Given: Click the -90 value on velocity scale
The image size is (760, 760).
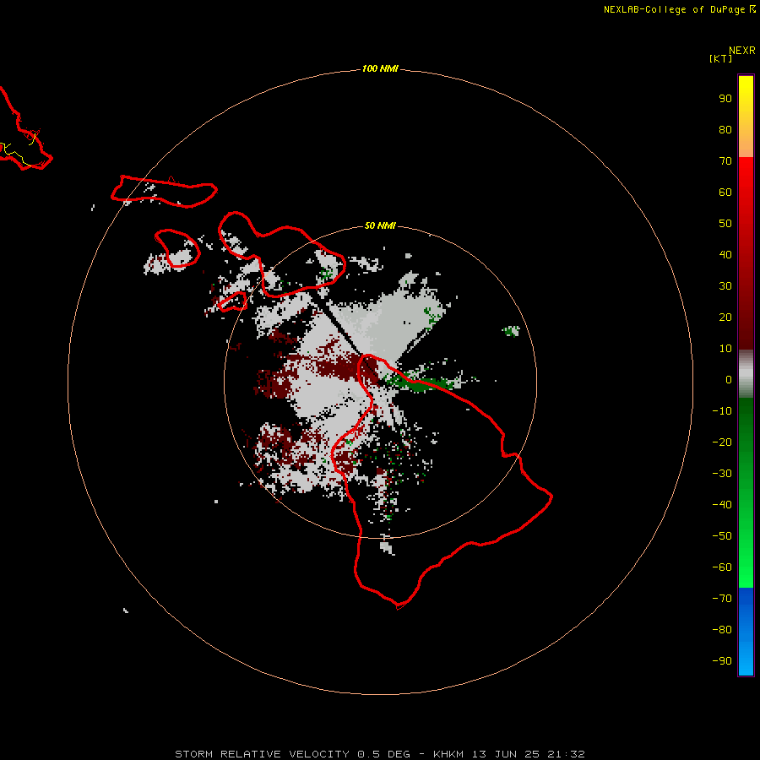Looking at the screenshot, I should point(722,661).
